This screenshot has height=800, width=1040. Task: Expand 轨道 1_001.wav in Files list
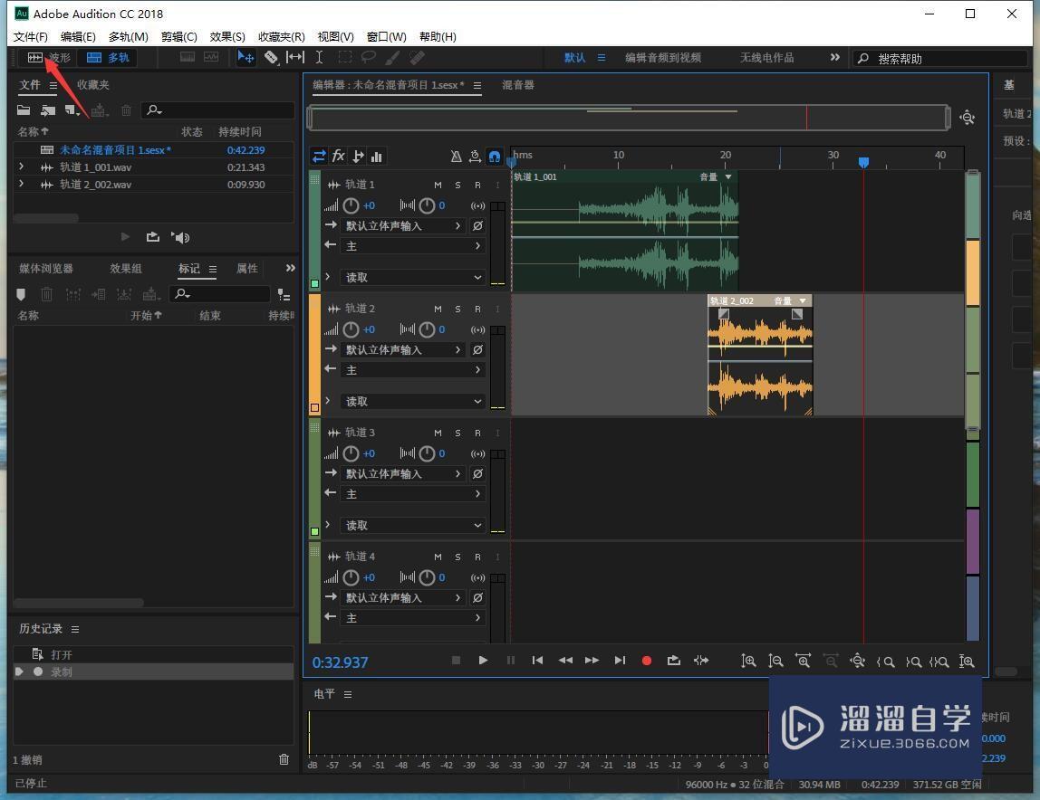tap(21, 167)
